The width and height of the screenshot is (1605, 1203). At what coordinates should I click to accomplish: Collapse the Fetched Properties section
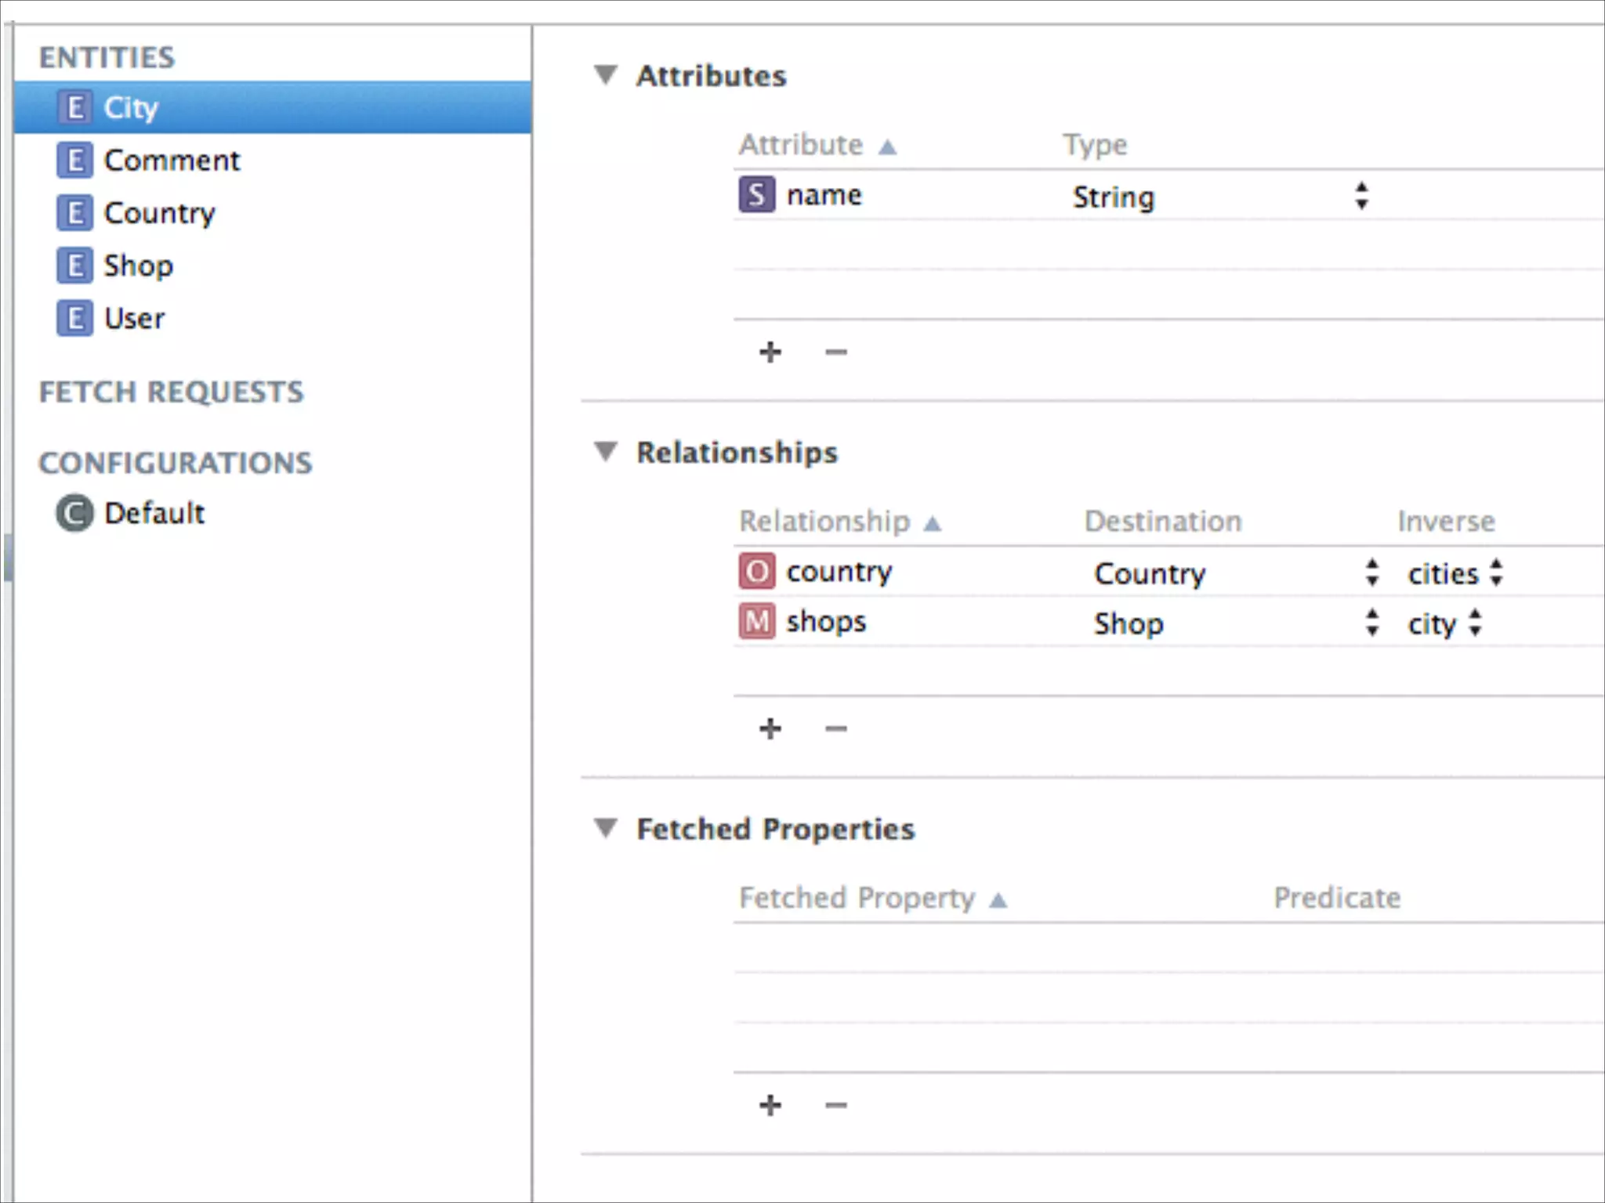[606, 829]
